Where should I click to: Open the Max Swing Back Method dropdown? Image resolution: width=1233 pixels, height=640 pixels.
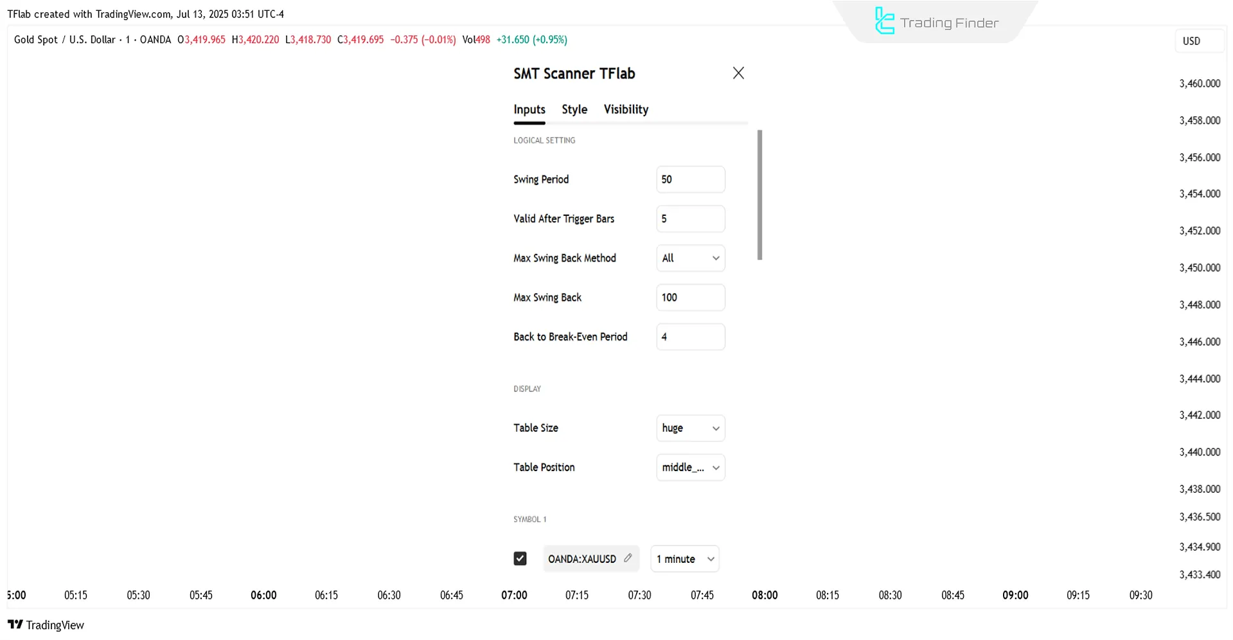690,258
